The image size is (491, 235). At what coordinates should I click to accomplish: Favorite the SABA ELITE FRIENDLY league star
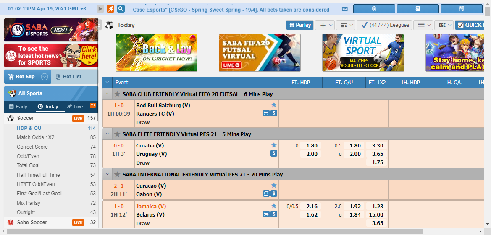(x=117, y=134)
